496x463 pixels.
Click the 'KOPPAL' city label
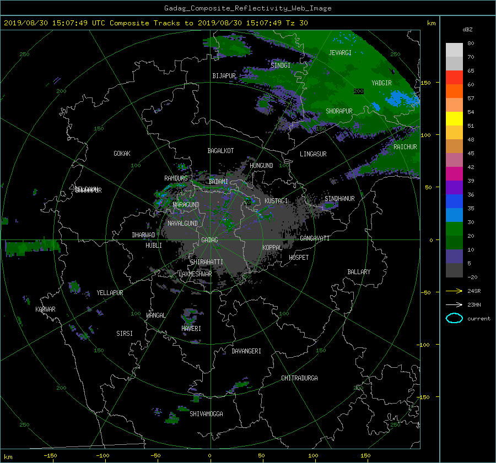point(272,248)
